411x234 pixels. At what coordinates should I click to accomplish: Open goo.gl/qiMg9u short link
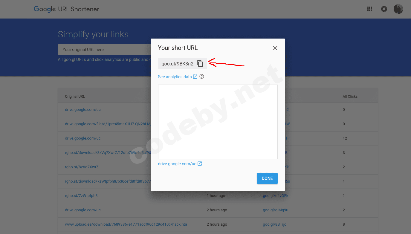(x=275, y=210)
